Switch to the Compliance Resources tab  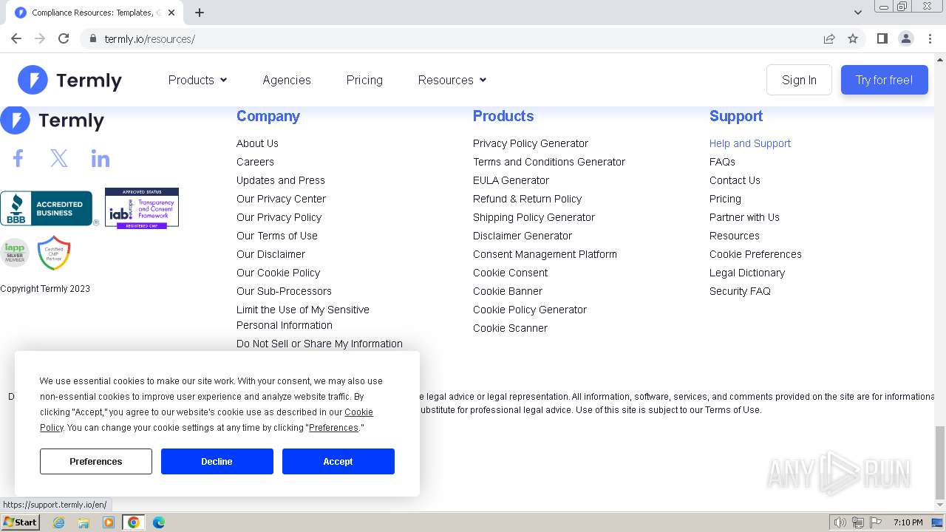point(94,13)
